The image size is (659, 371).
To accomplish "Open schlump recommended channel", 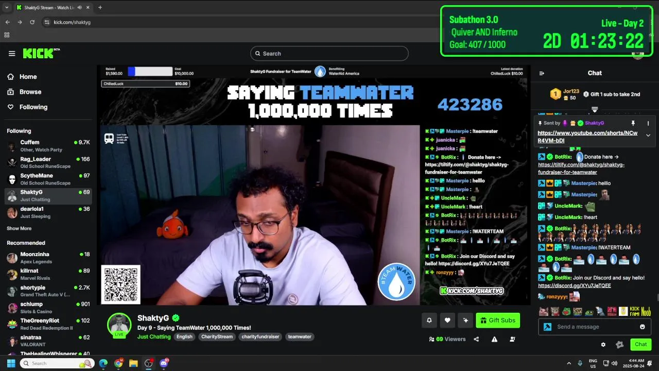I will pos(48,308).
